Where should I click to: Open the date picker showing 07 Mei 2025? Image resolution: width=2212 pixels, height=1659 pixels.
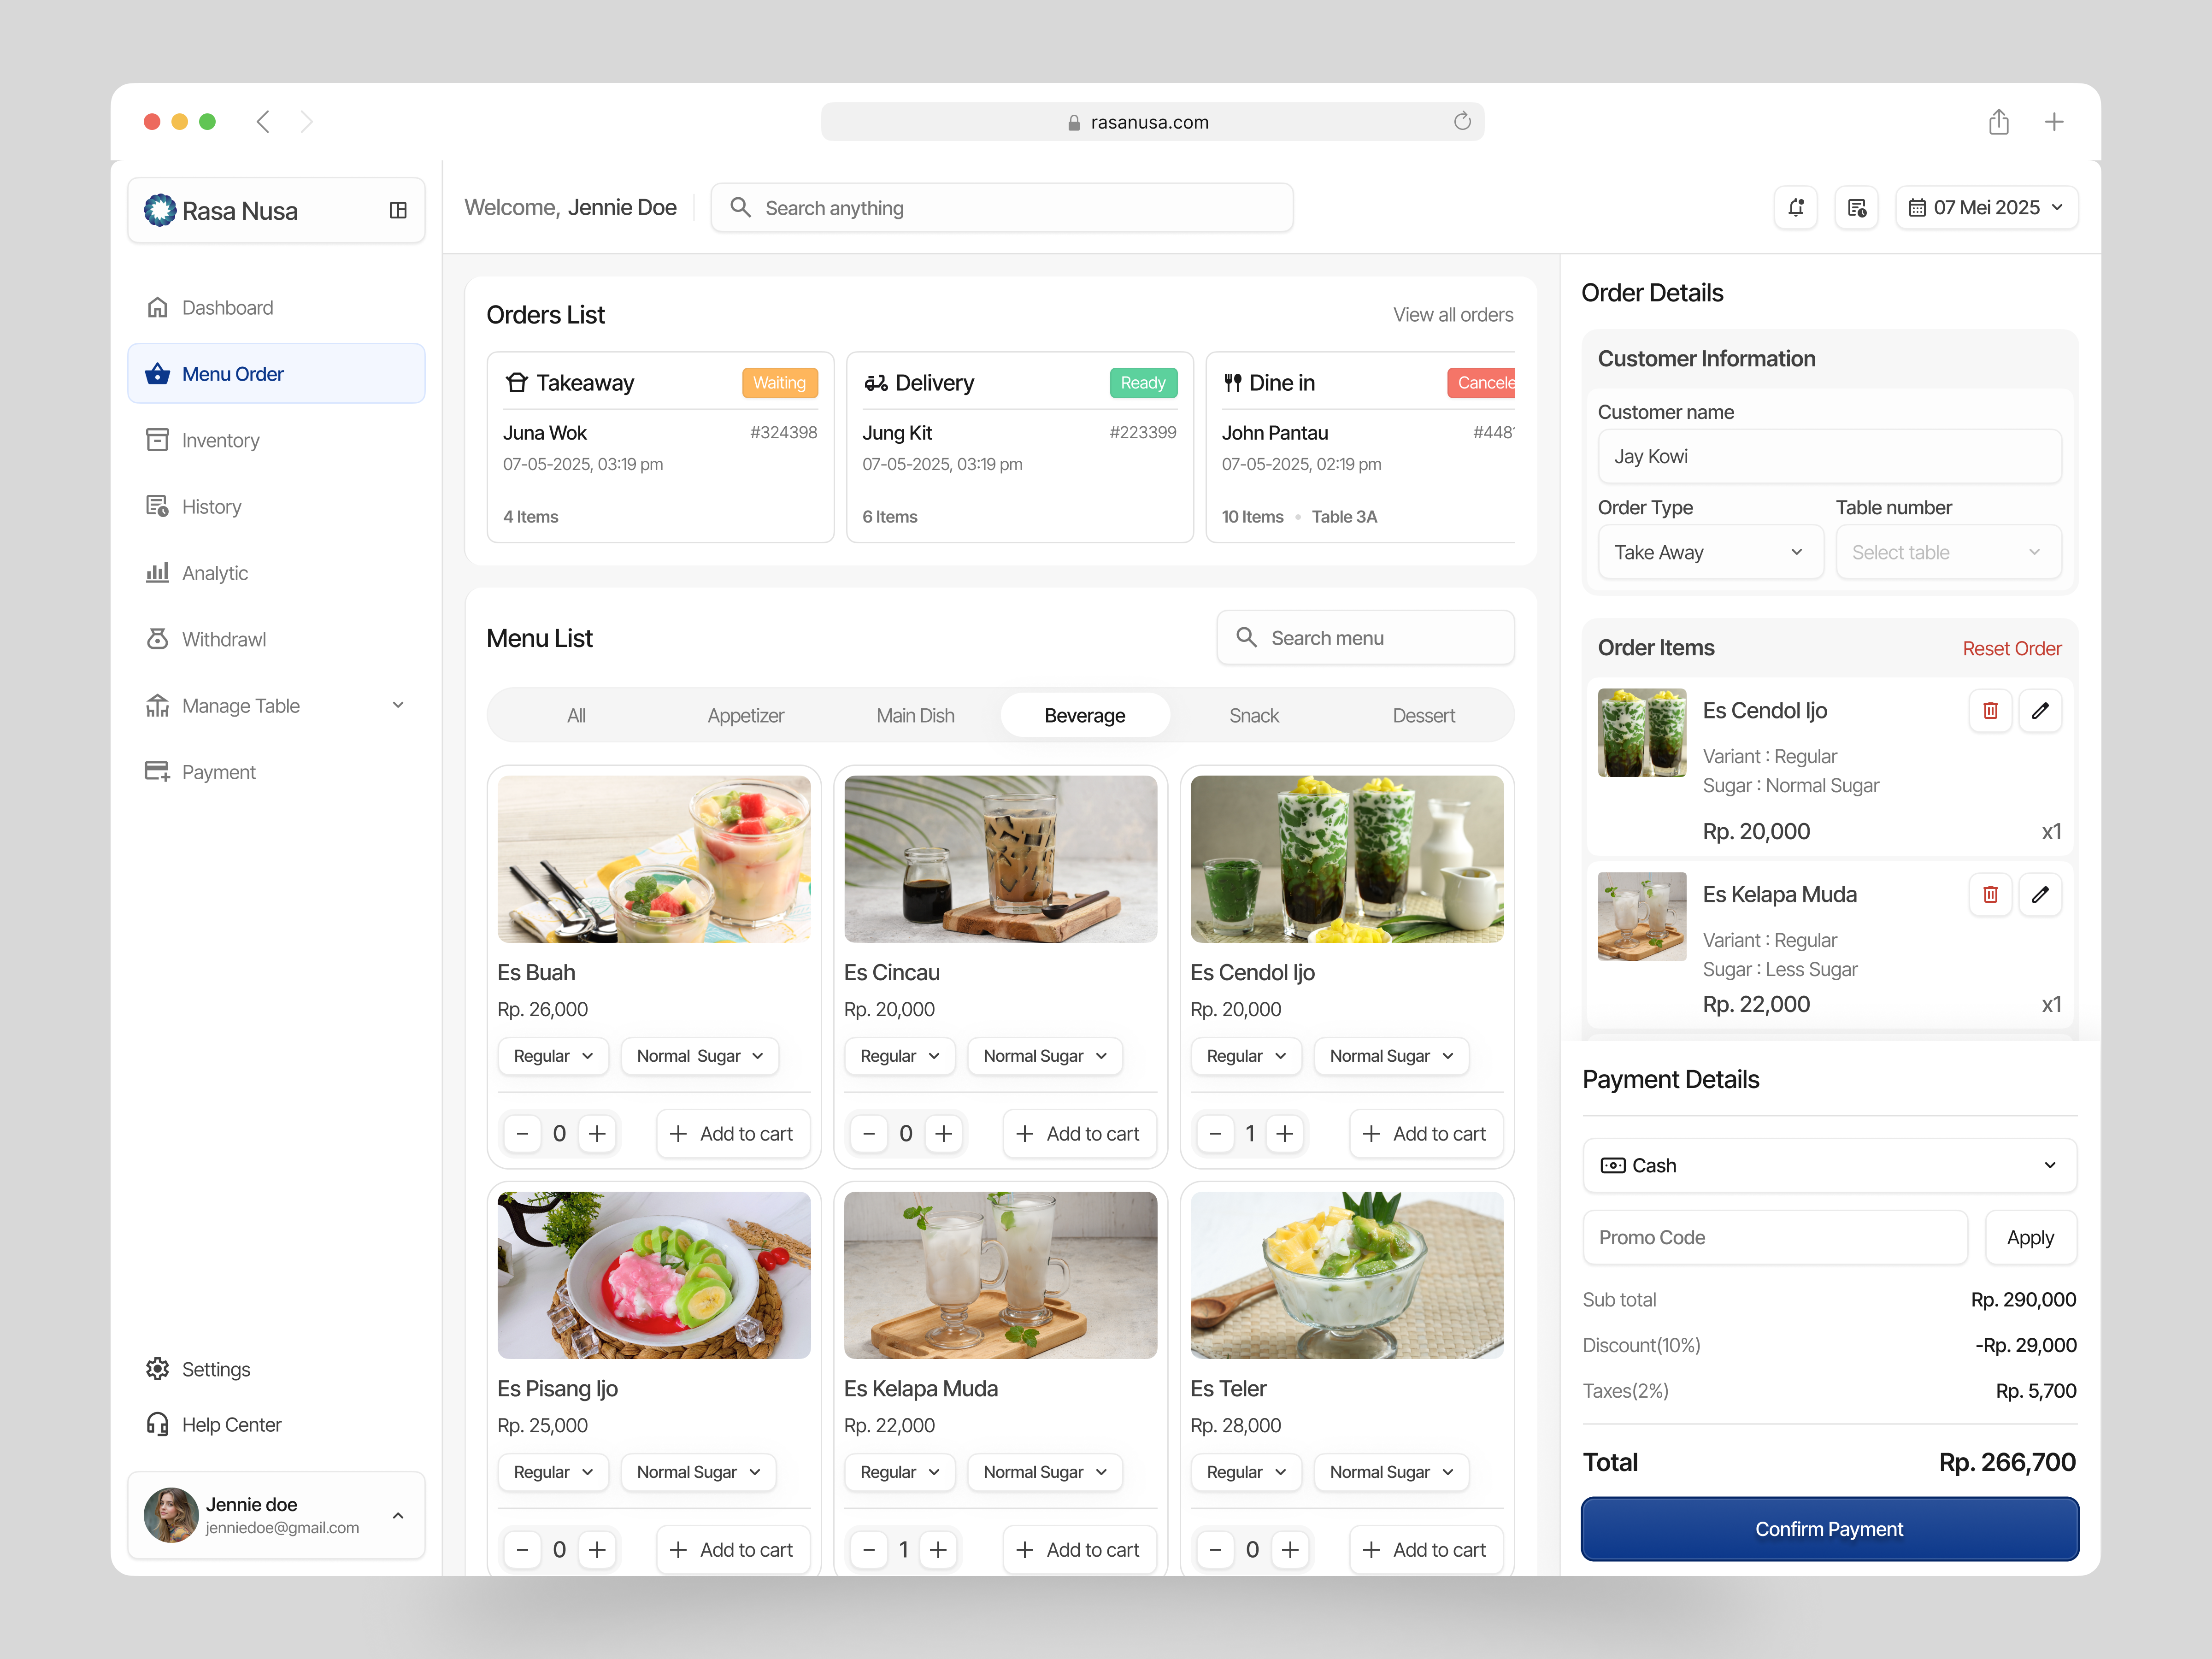pyautogui.click(x=1986, y=207)
